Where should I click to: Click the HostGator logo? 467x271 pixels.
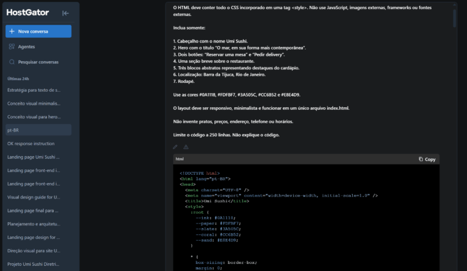click(x=28, y=12)
